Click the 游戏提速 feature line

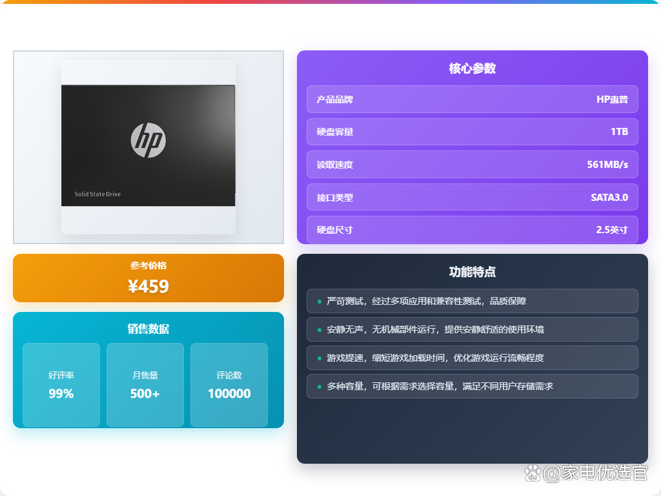pyautogui.click(x=472, y=358)
